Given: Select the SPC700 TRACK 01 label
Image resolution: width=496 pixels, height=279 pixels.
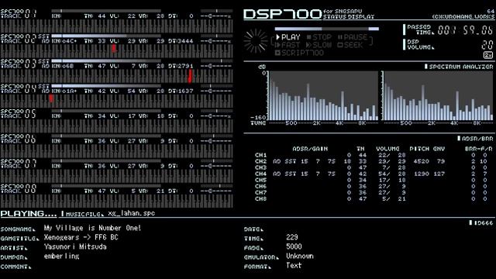Looking at the screenshot, I should pos(19,14).
